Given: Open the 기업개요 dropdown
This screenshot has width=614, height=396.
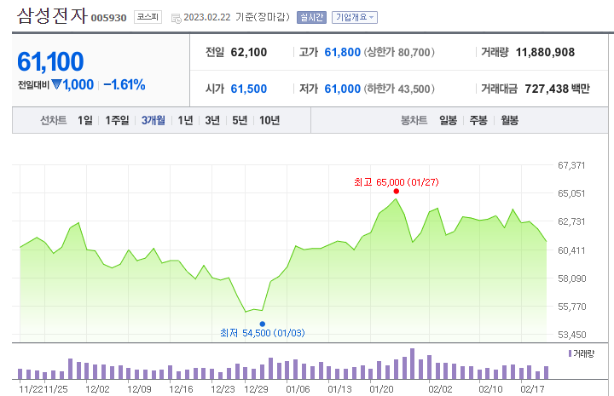Looking at the screenshot, I should 355,17.
